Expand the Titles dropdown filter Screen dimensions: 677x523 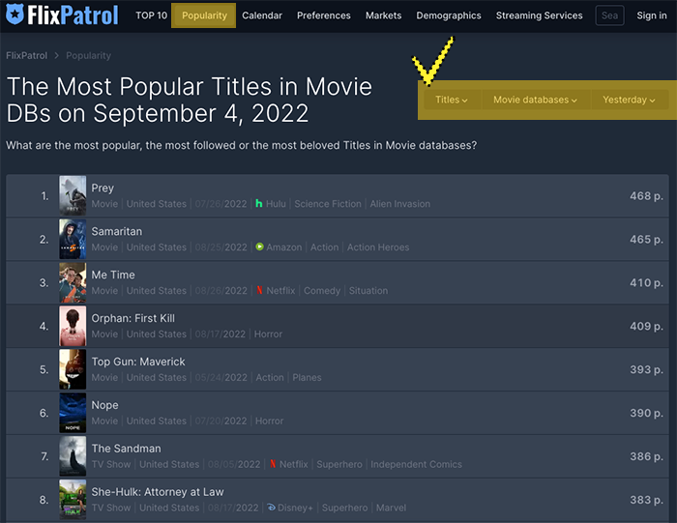tap(452, 100)
